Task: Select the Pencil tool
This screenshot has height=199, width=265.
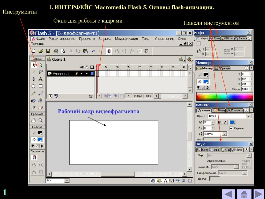Action: (x=33, y=93)
